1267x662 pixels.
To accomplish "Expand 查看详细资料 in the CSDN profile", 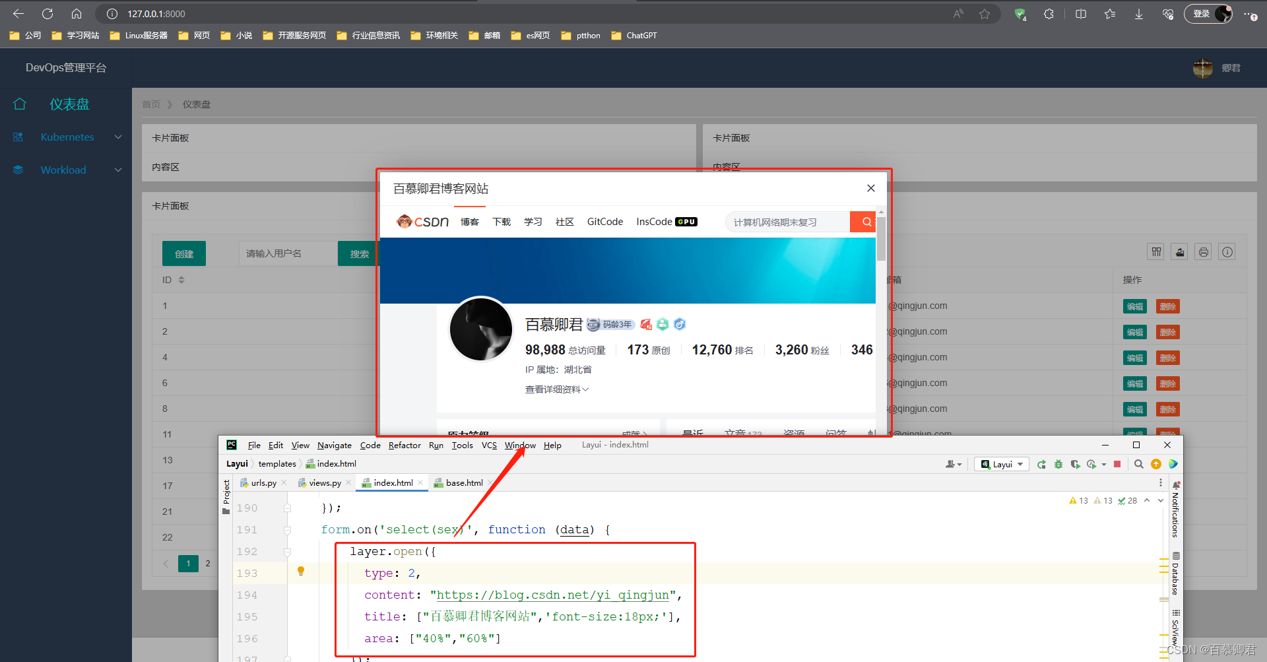I will (x=556, y=390).
